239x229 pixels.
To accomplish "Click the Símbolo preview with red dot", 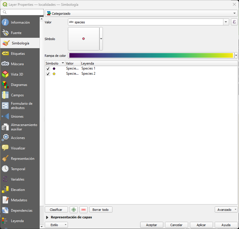I will tap(84, 39).
